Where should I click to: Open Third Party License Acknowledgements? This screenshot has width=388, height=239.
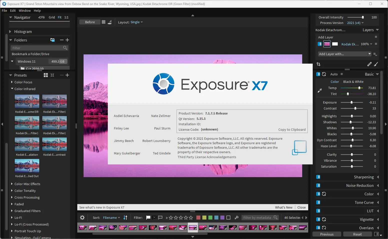pos(207,157)
